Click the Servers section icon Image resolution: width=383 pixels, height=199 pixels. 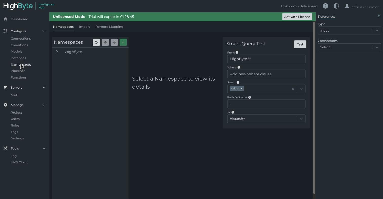point(5,88)
